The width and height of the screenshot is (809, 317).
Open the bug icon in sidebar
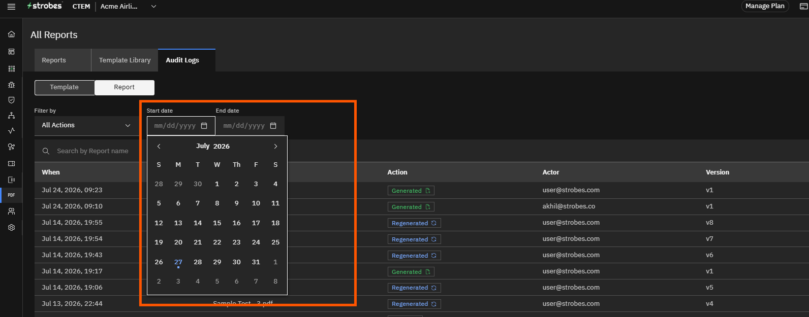pyautogui.click(x=11, y=85)
